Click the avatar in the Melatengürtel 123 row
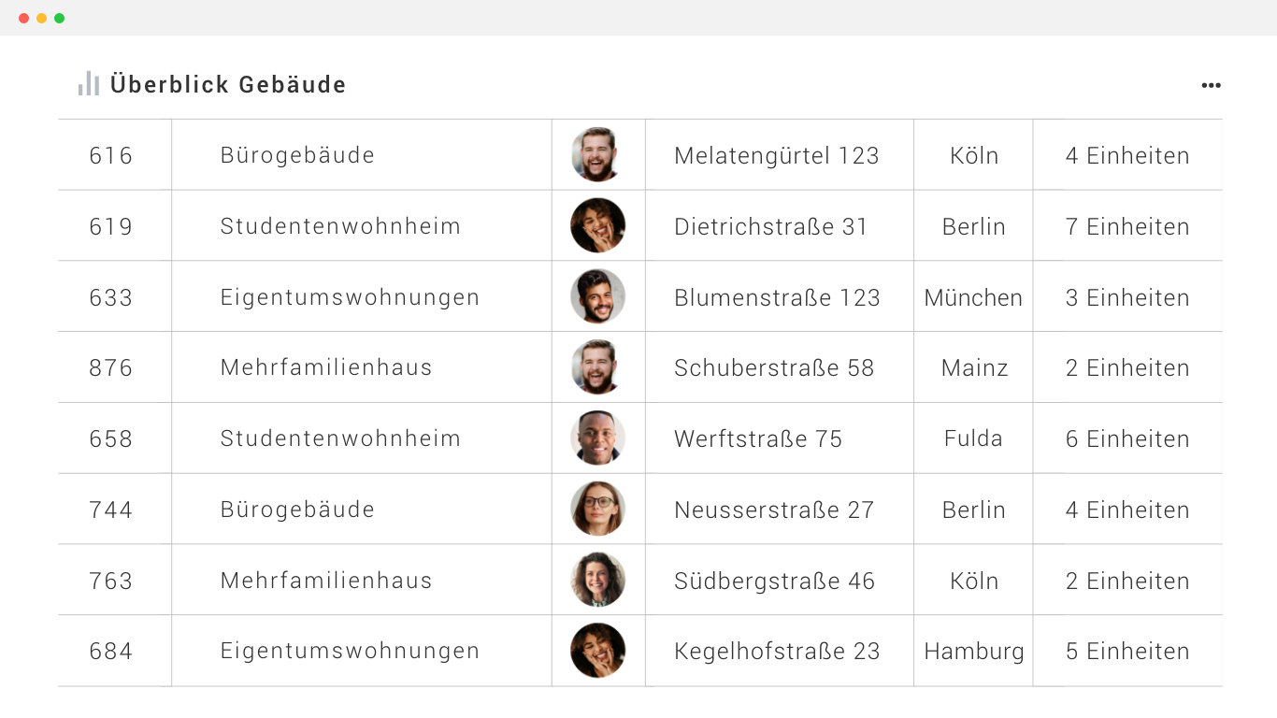 pos(597,155)
